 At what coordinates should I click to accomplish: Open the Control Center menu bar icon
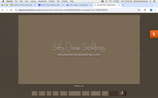(x=154, y=1)
